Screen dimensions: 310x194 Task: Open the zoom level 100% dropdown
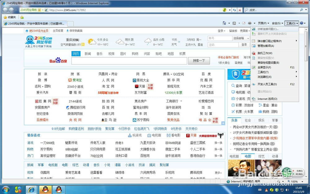tap(302, 181)
